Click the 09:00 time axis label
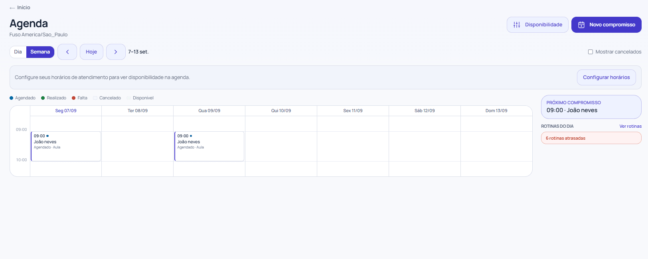 pos(22,130)
